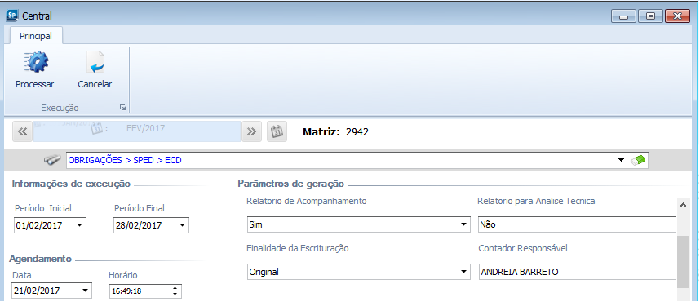Maximize the Central window

pyautogui.click(x=650, y=16)
